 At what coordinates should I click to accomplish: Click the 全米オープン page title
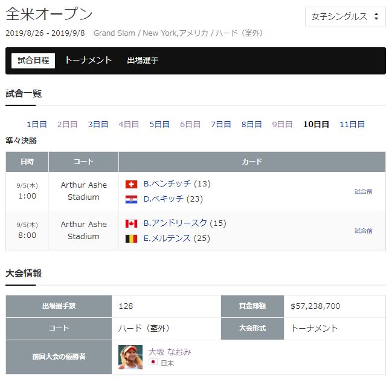pos(49,14)
